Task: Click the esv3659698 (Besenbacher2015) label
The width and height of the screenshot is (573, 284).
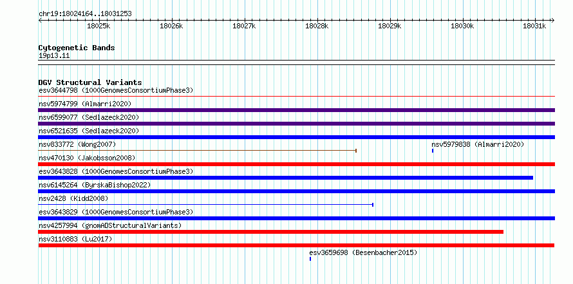Action: coord(363,252)
